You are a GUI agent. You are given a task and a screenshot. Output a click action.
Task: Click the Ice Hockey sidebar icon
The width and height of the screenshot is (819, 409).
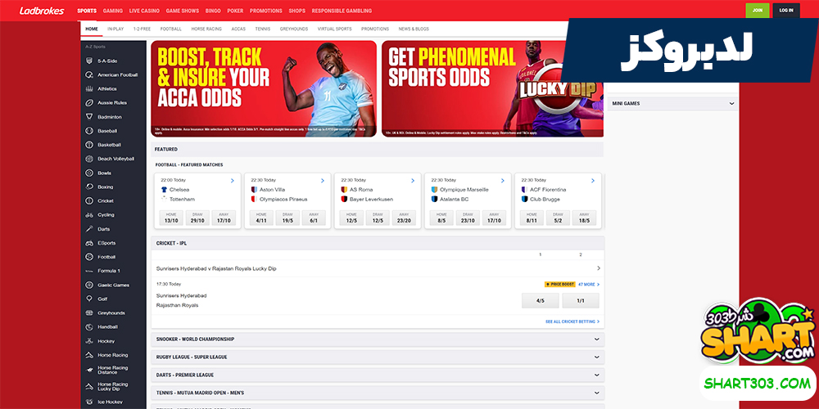click(x=89, y=402)
